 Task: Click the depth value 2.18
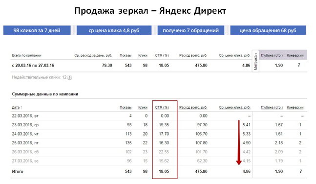(x=279, y=143)
